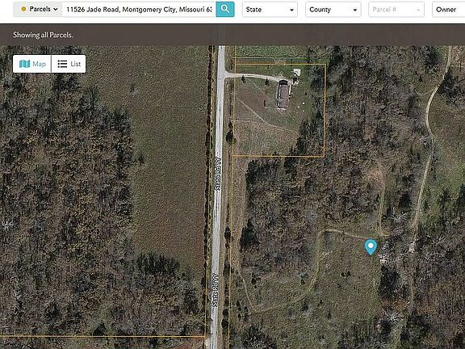This screenshot has width=465, height=349.
Task: Click the address search input field
Action: coord(139,10)
